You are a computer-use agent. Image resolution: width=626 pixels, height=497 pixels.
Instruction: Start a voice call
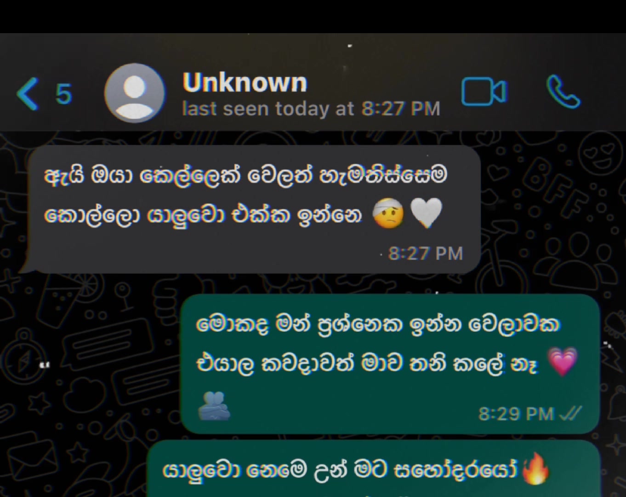click(563, 92)
